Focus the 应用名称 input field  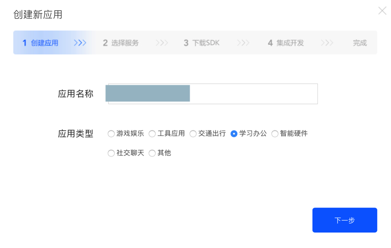(253, 94)
